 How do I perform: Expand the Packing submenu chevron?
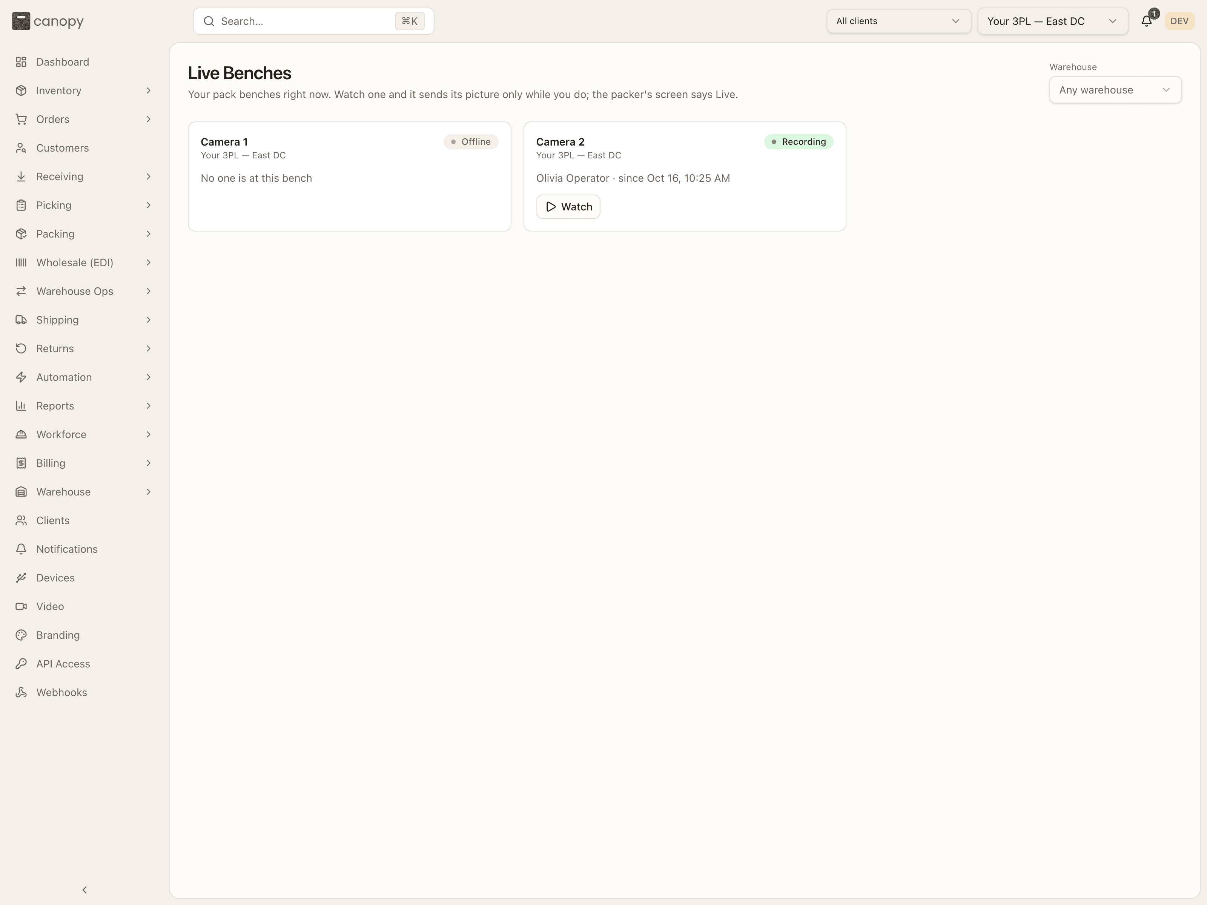[148, 234]
